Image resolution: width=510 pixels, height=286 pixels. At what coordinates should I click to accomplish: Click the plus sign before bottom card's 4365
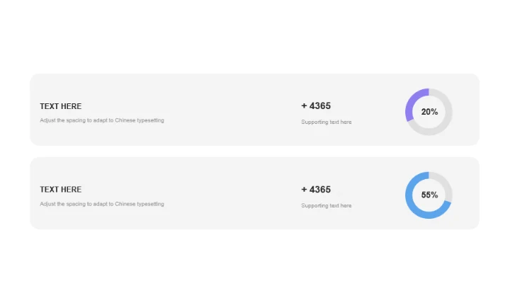304,190
